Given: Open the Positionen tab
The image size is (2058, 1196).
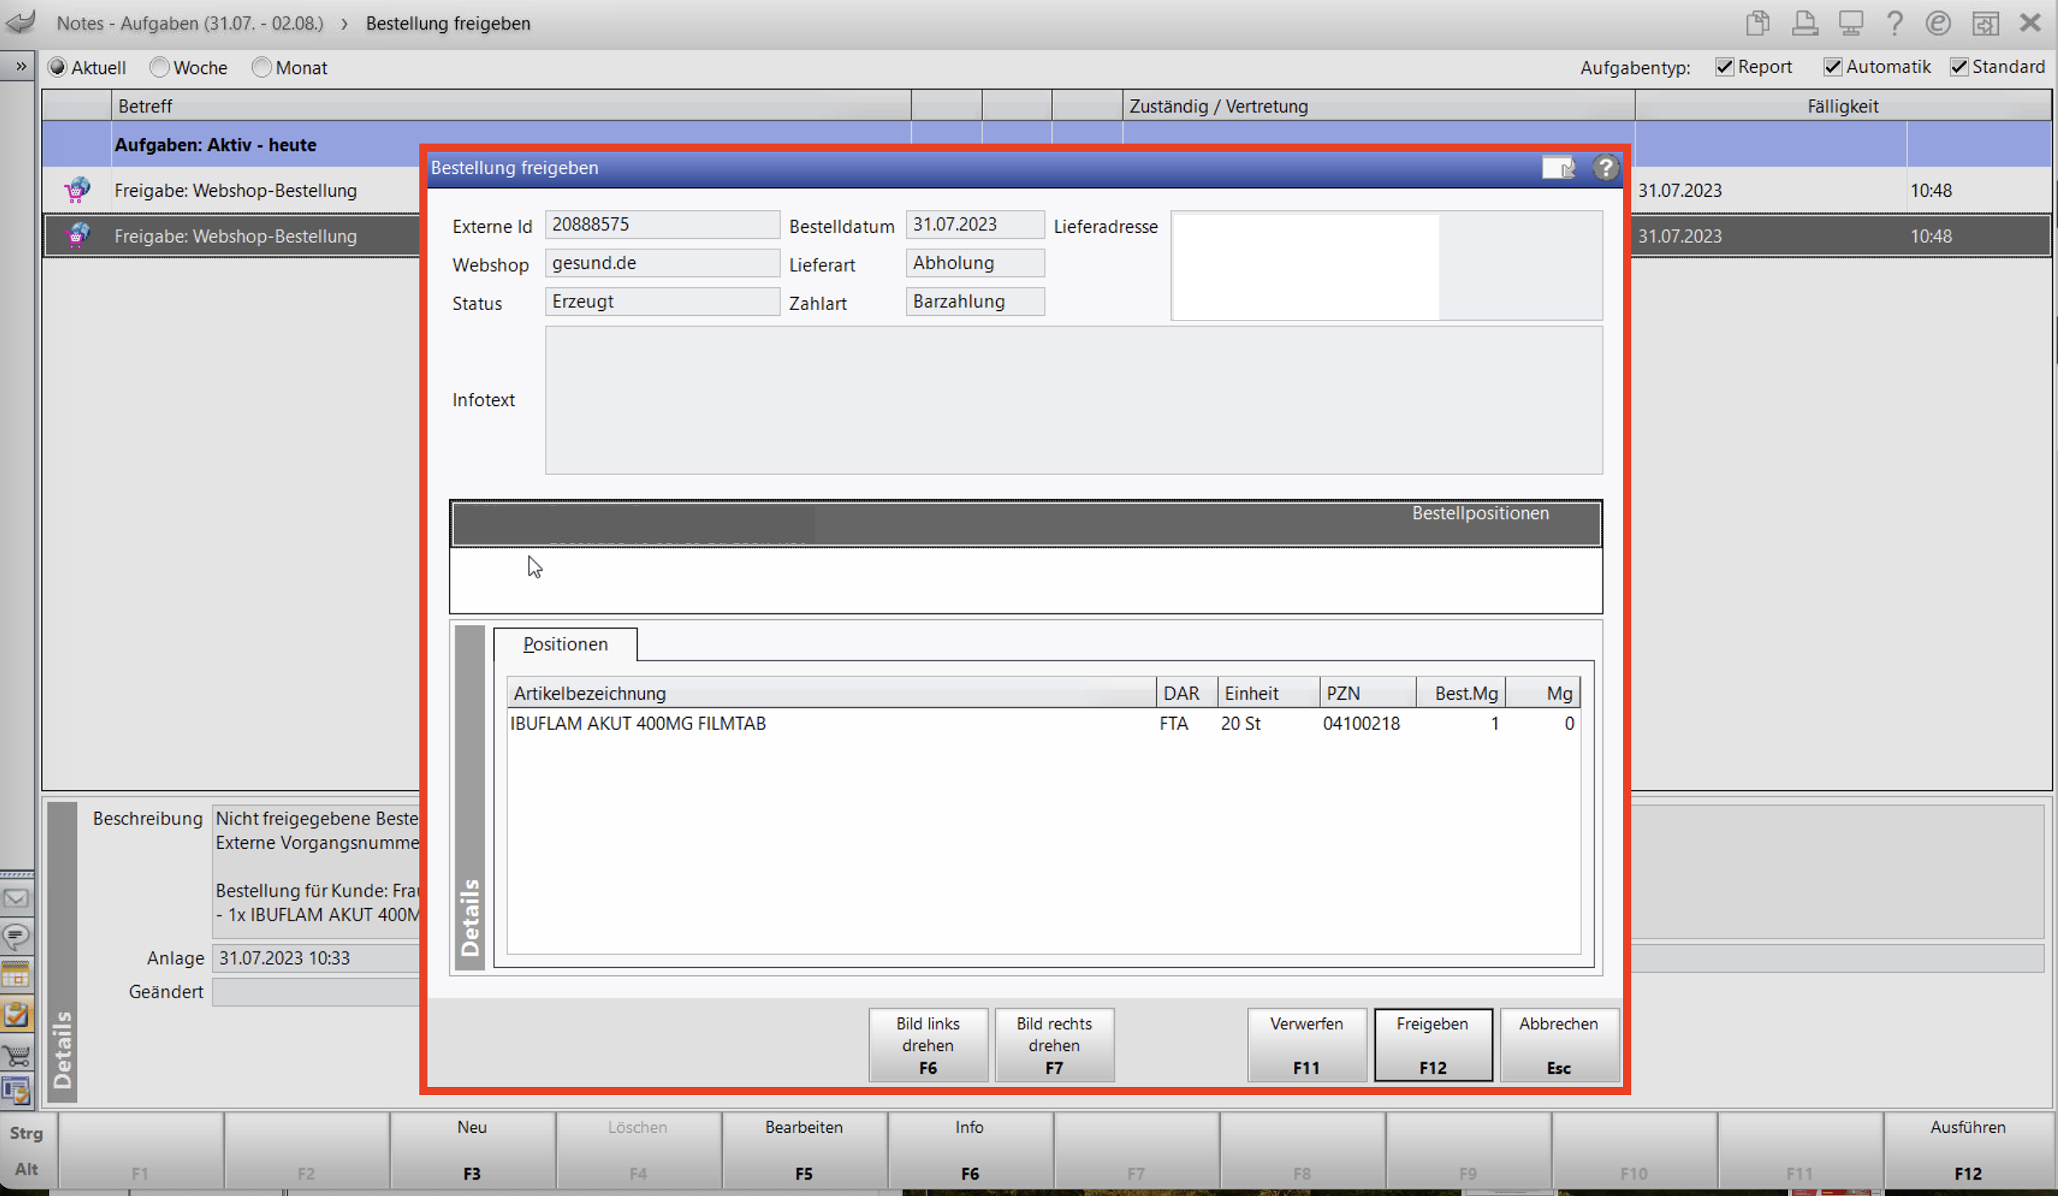Looking at the screenshot, I should click(565, 644).
